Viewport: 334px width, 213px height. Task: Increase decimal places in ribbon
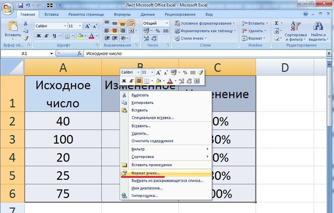[146, 38]
